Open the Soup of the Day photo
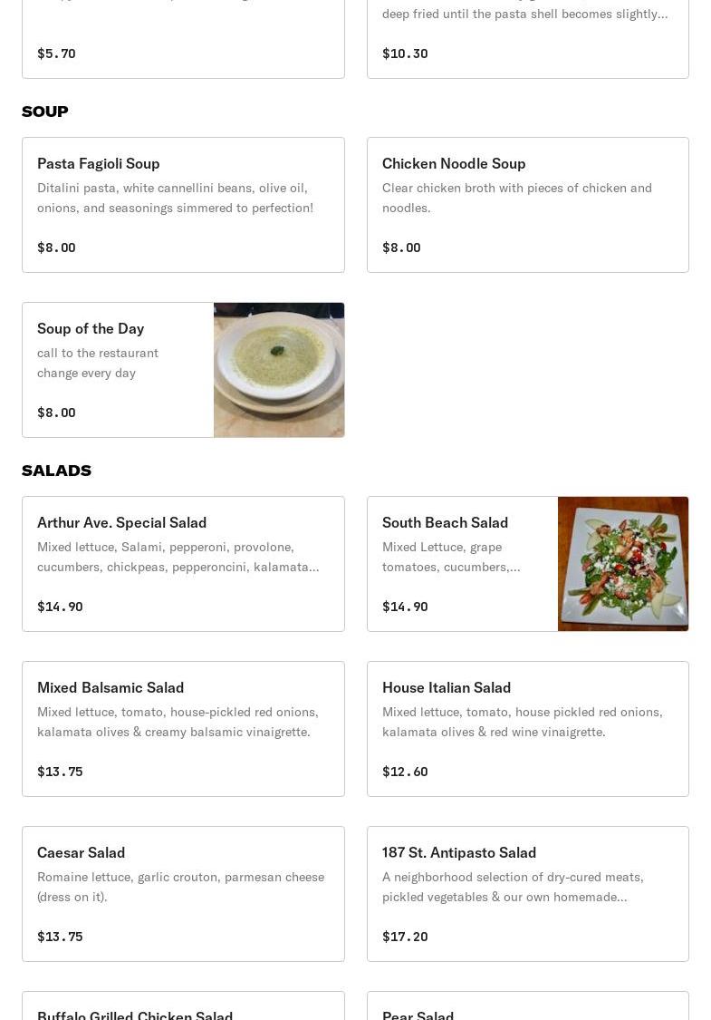 [279, 370]
